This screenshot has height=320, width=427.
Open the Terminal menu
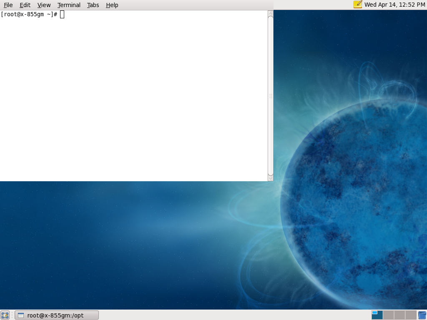click(69, 5)
